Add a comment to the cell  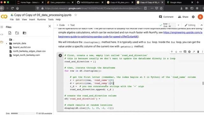(185, 52)
